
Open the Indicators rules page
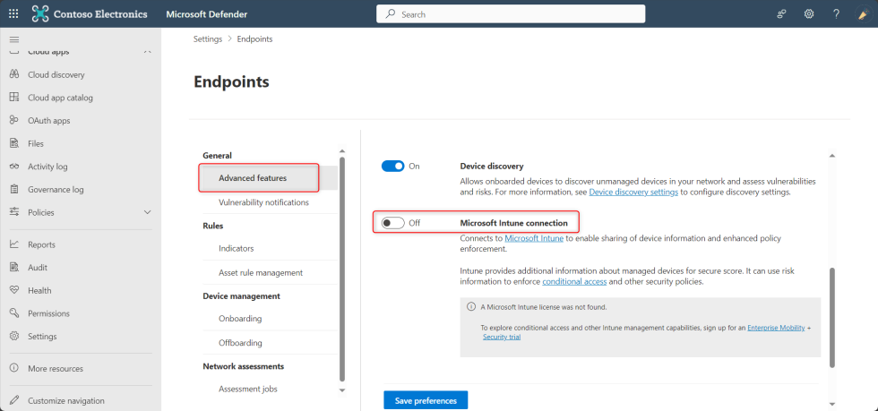pos(237,248)
